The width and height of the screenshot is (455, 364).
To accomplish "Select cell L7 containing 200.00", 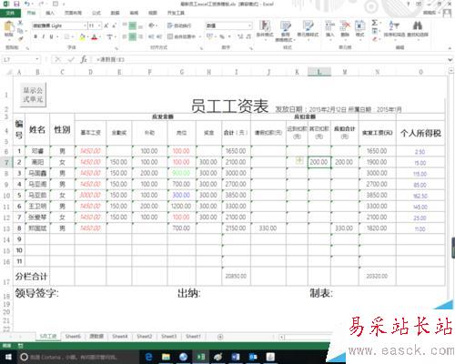I will click(x=319, y=162).
